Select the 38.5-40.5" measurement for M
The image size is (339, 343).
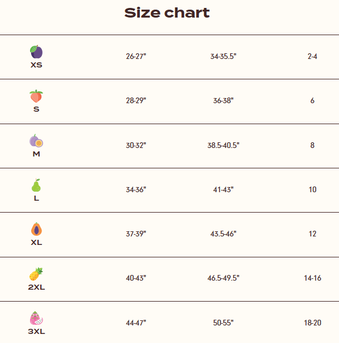click(223, 145)
